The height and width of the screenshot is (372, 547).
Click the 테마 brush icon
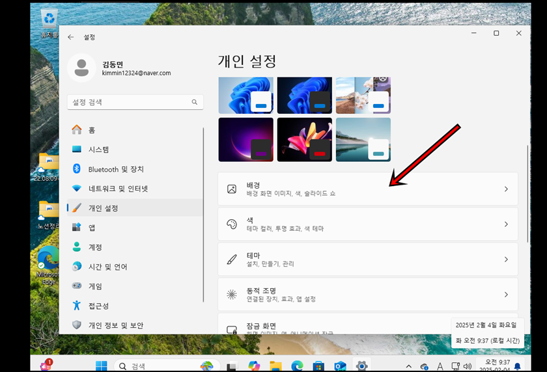tap(232, 259)
